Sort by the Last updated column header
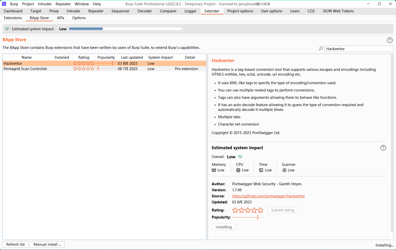 tap(132, 57)
